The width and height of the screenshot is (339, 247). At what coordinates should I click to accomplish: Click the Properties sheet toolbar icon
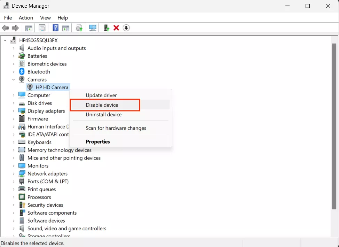(x=42, y=28)
